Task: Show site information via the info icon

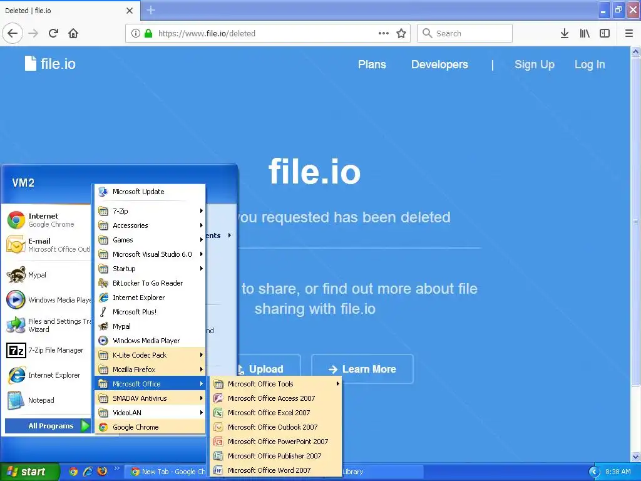Action: 136,33
